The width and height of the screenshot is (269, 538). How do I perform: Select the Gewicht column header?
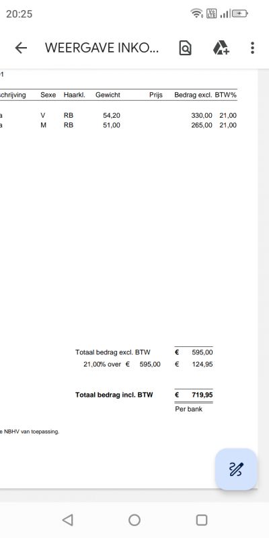coord(108,95)
